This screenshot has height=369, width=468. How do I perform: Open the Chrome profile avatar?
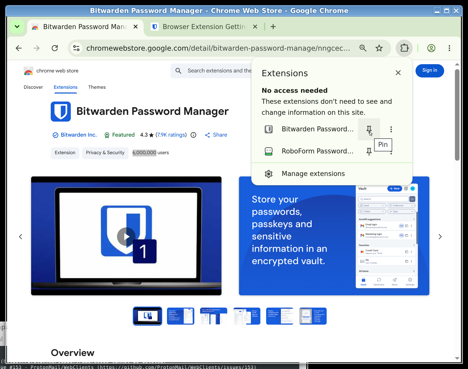point(431,48)
